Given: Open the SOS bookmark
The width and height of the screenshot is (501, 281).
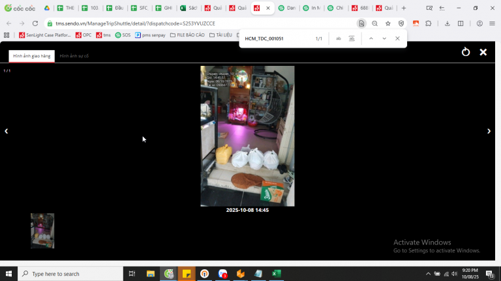Looking at the screenshot, I should point(123,35).
